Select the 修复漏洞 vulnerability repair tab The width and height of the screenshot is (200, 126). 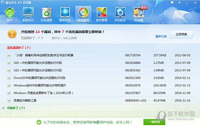[x=83, y=14]
